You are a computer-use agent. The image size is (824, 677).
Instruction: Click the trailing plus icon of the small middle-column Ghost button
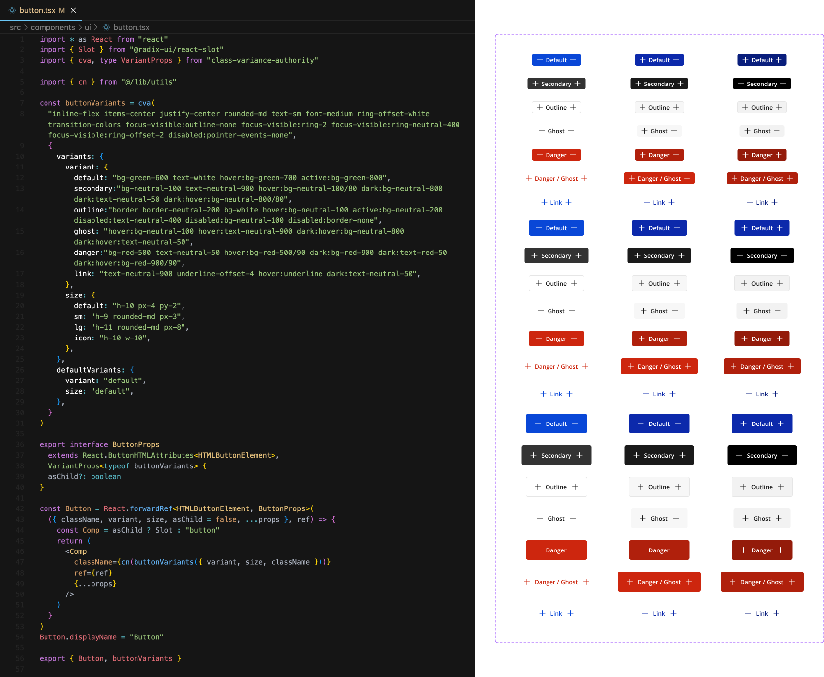674,131
